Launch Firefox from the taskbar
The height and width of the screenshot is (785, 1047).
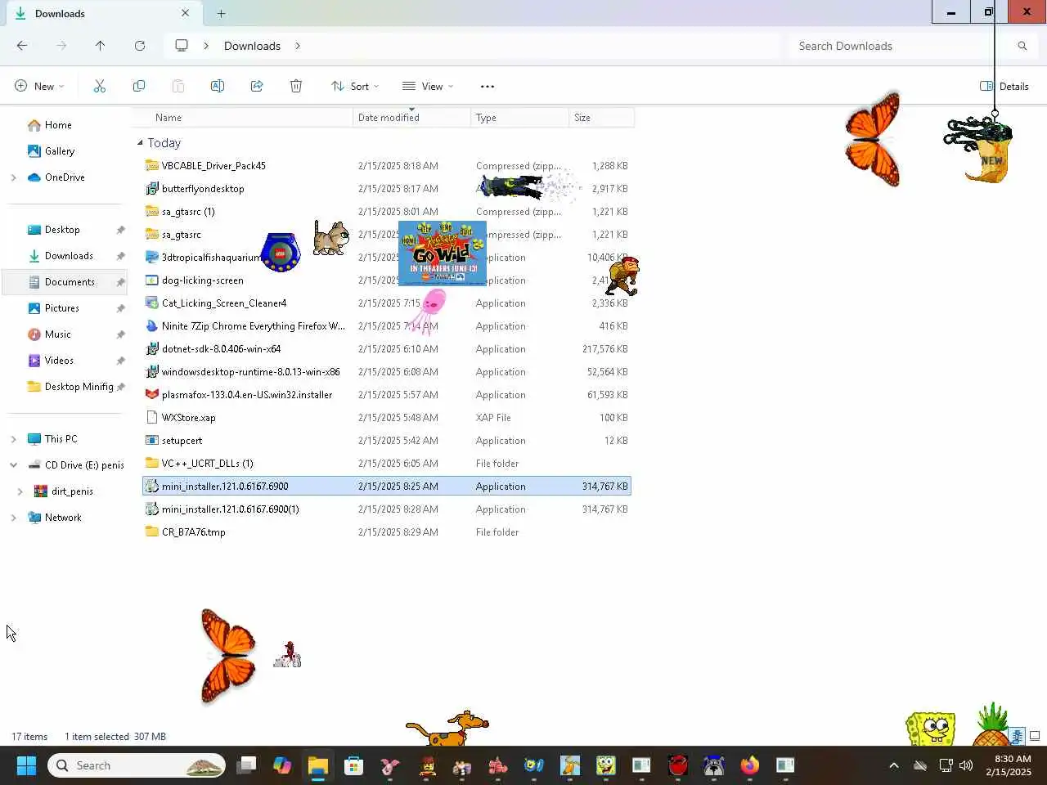[x=749, y=765]
